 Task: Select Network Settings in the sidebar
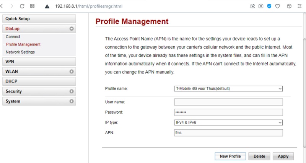20,52
